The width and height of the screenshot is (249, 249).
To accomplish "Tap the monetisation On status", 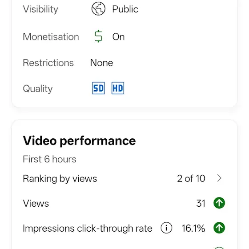I will pos(118,36).
